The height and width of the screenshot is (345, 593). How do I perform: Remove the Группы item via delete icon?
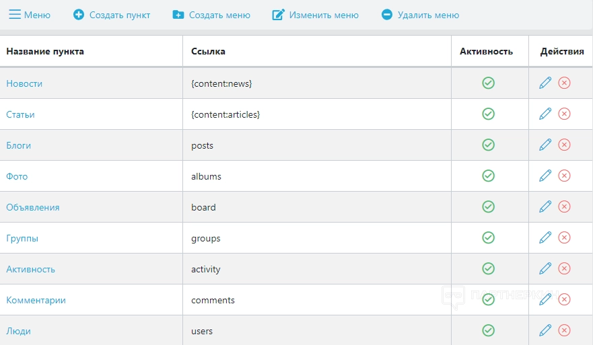pyautogui.click(x=565, y=237)
